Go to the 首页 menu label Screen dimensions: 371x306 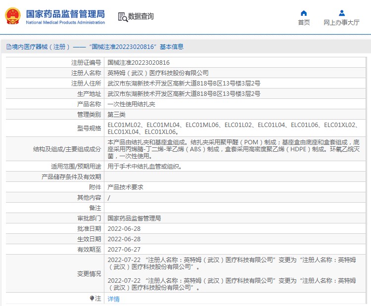coord(304,22)
